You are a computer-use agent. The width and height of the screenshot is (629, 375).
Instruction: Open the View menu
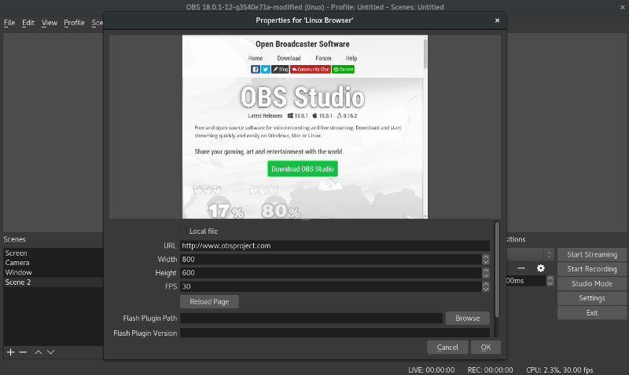pyautogui.click(x=50, y=23)
